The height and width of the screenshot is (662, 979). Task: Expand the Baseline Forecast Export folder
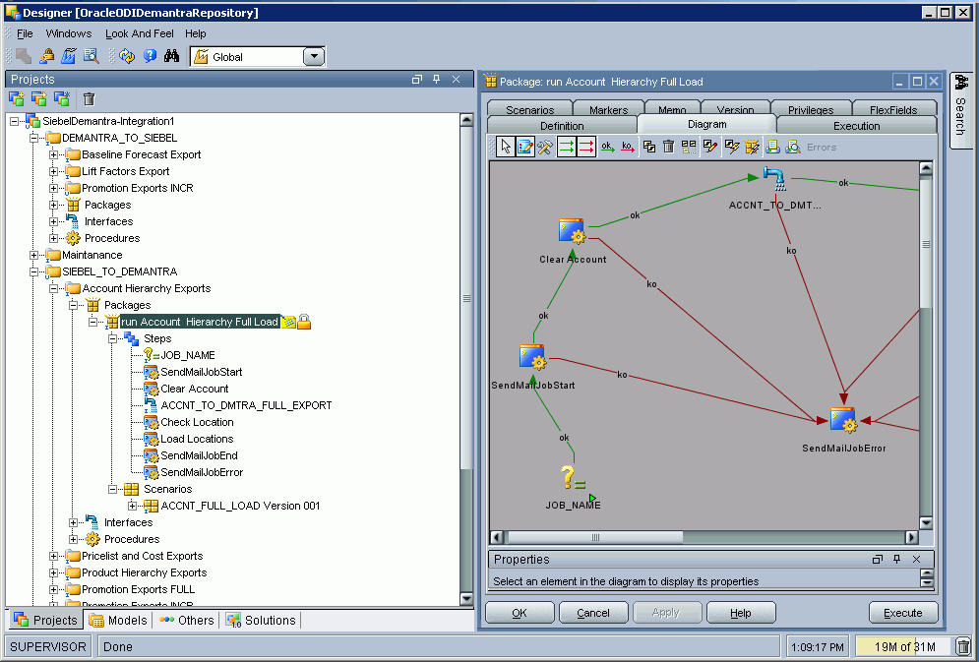point(54,154)
